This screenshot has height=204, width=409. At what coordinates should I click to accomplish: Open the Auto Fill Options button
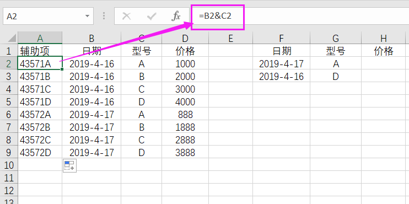pyautogui.click(x=69, y=165)
